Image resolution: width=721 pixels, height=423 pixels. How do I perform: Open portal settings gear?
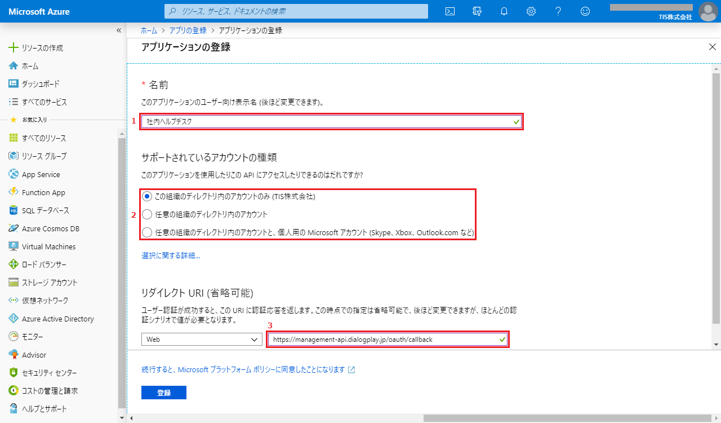click(531, 11)
